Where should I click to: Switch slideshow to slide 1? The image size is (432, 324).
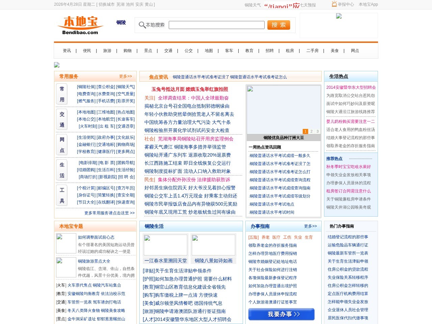(305, 131)
